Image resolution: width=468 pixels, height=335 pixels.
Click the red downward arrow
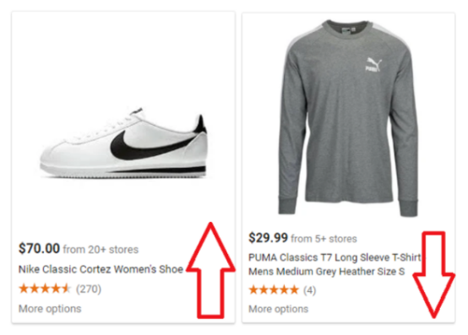pyautogui.click(x=434, y=275)
